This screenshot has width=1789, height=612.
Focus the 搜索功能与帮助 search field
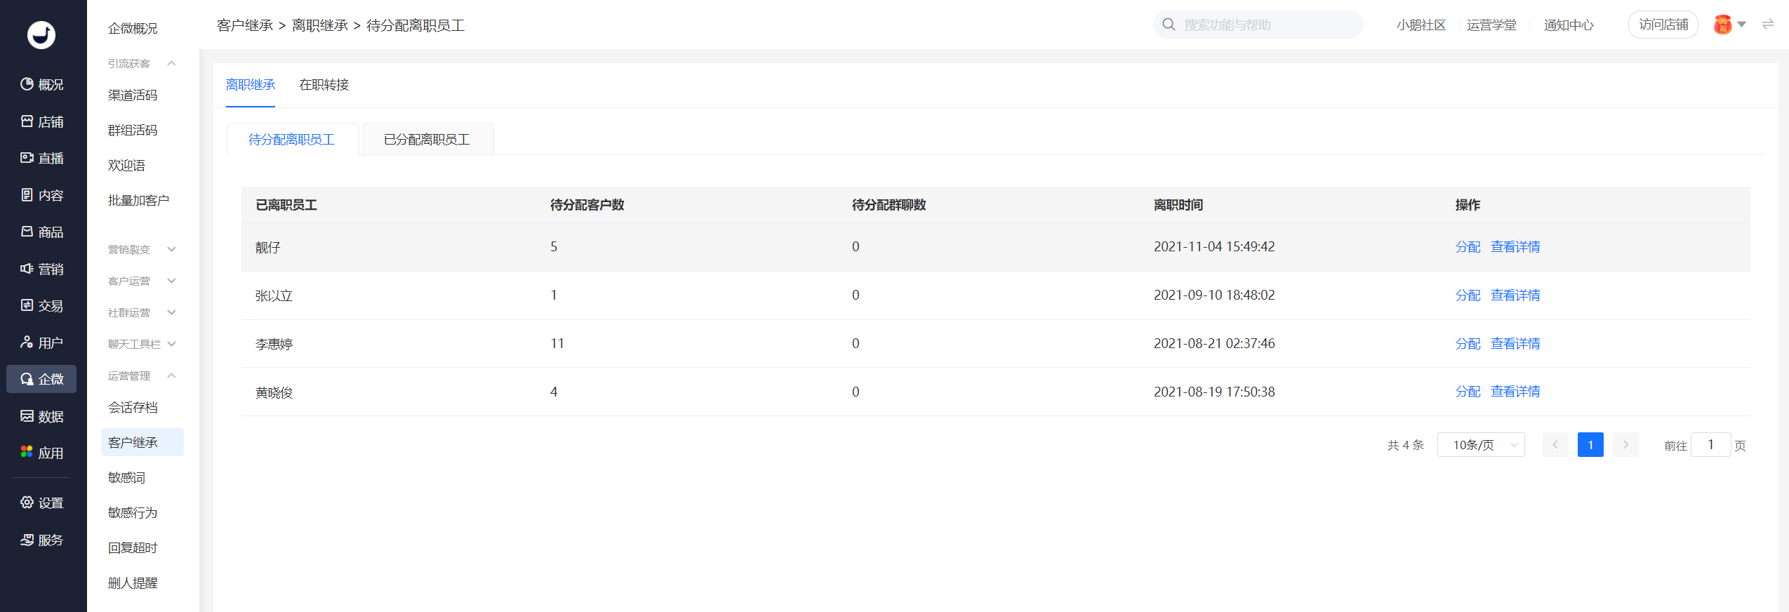[x=1258, y=25]
